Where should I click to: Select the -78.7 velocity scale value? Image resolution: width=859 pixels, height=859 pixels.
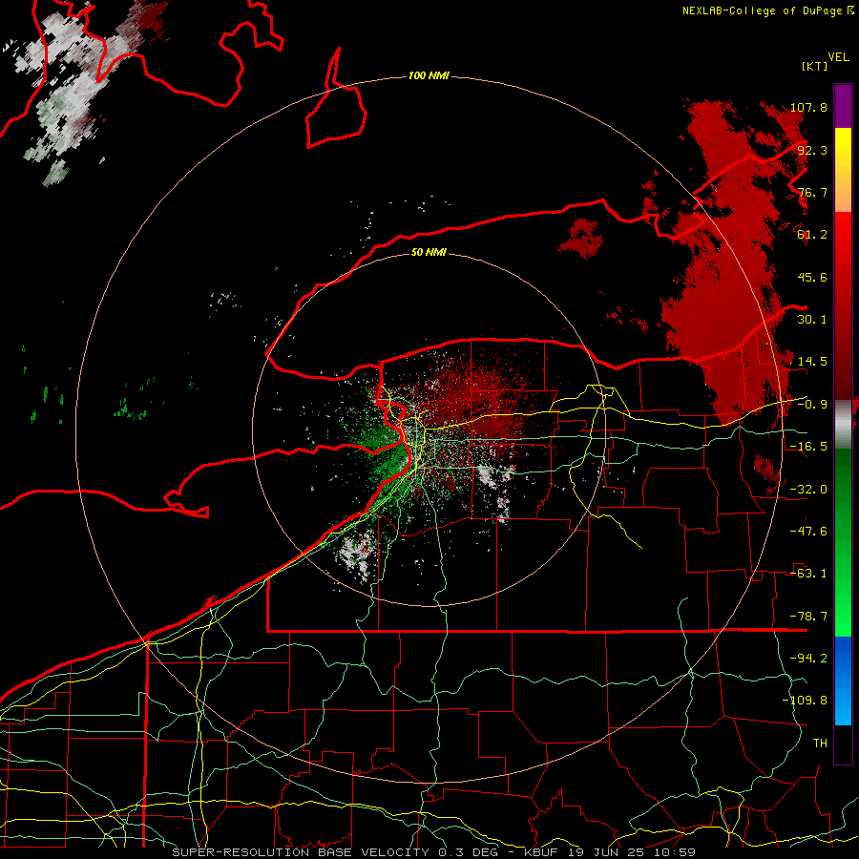[808, 617]
